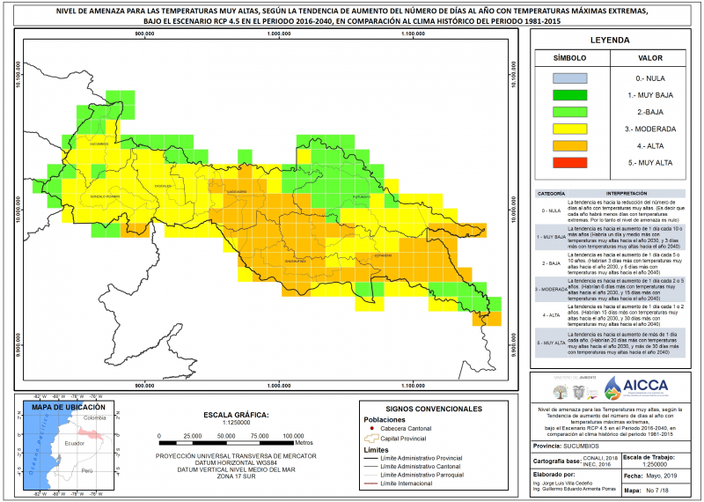
Task: Click the 'Cartografía base' field
Action: tap(576, 461)
